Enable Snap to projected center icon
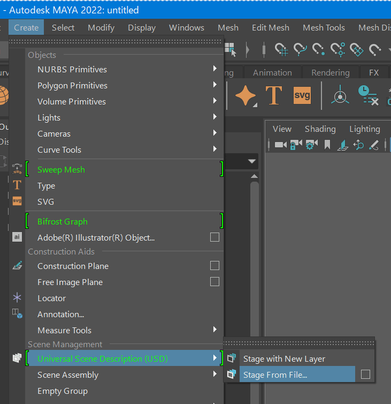The image size is (391, 404). pos(338,49)
